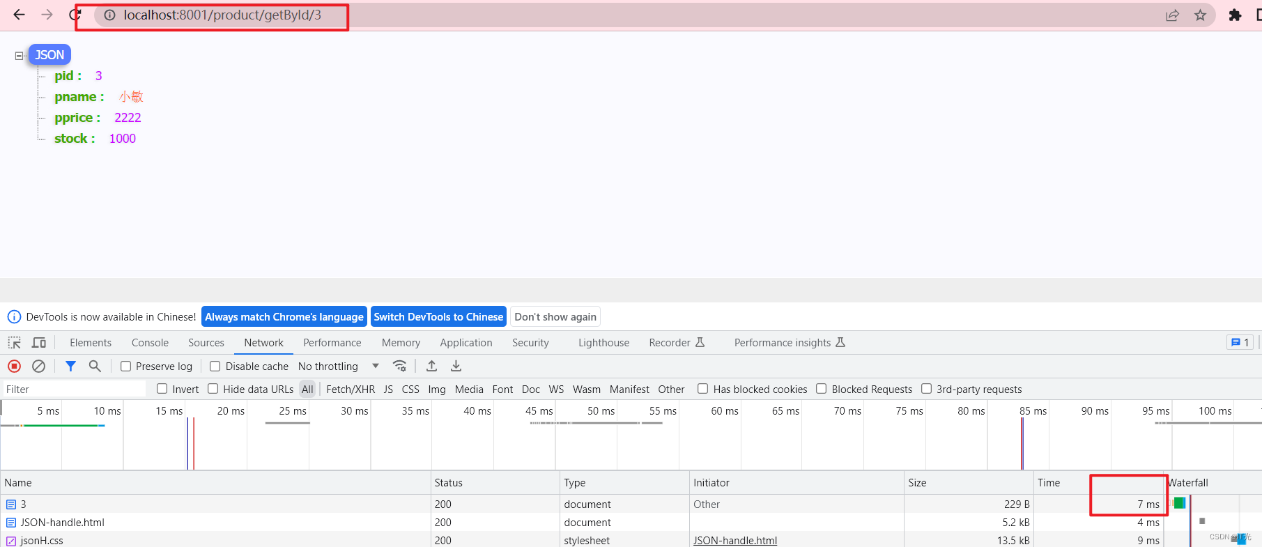Open the Application tab
Screen dimensions: 1262x547
(x=466, y=343)
